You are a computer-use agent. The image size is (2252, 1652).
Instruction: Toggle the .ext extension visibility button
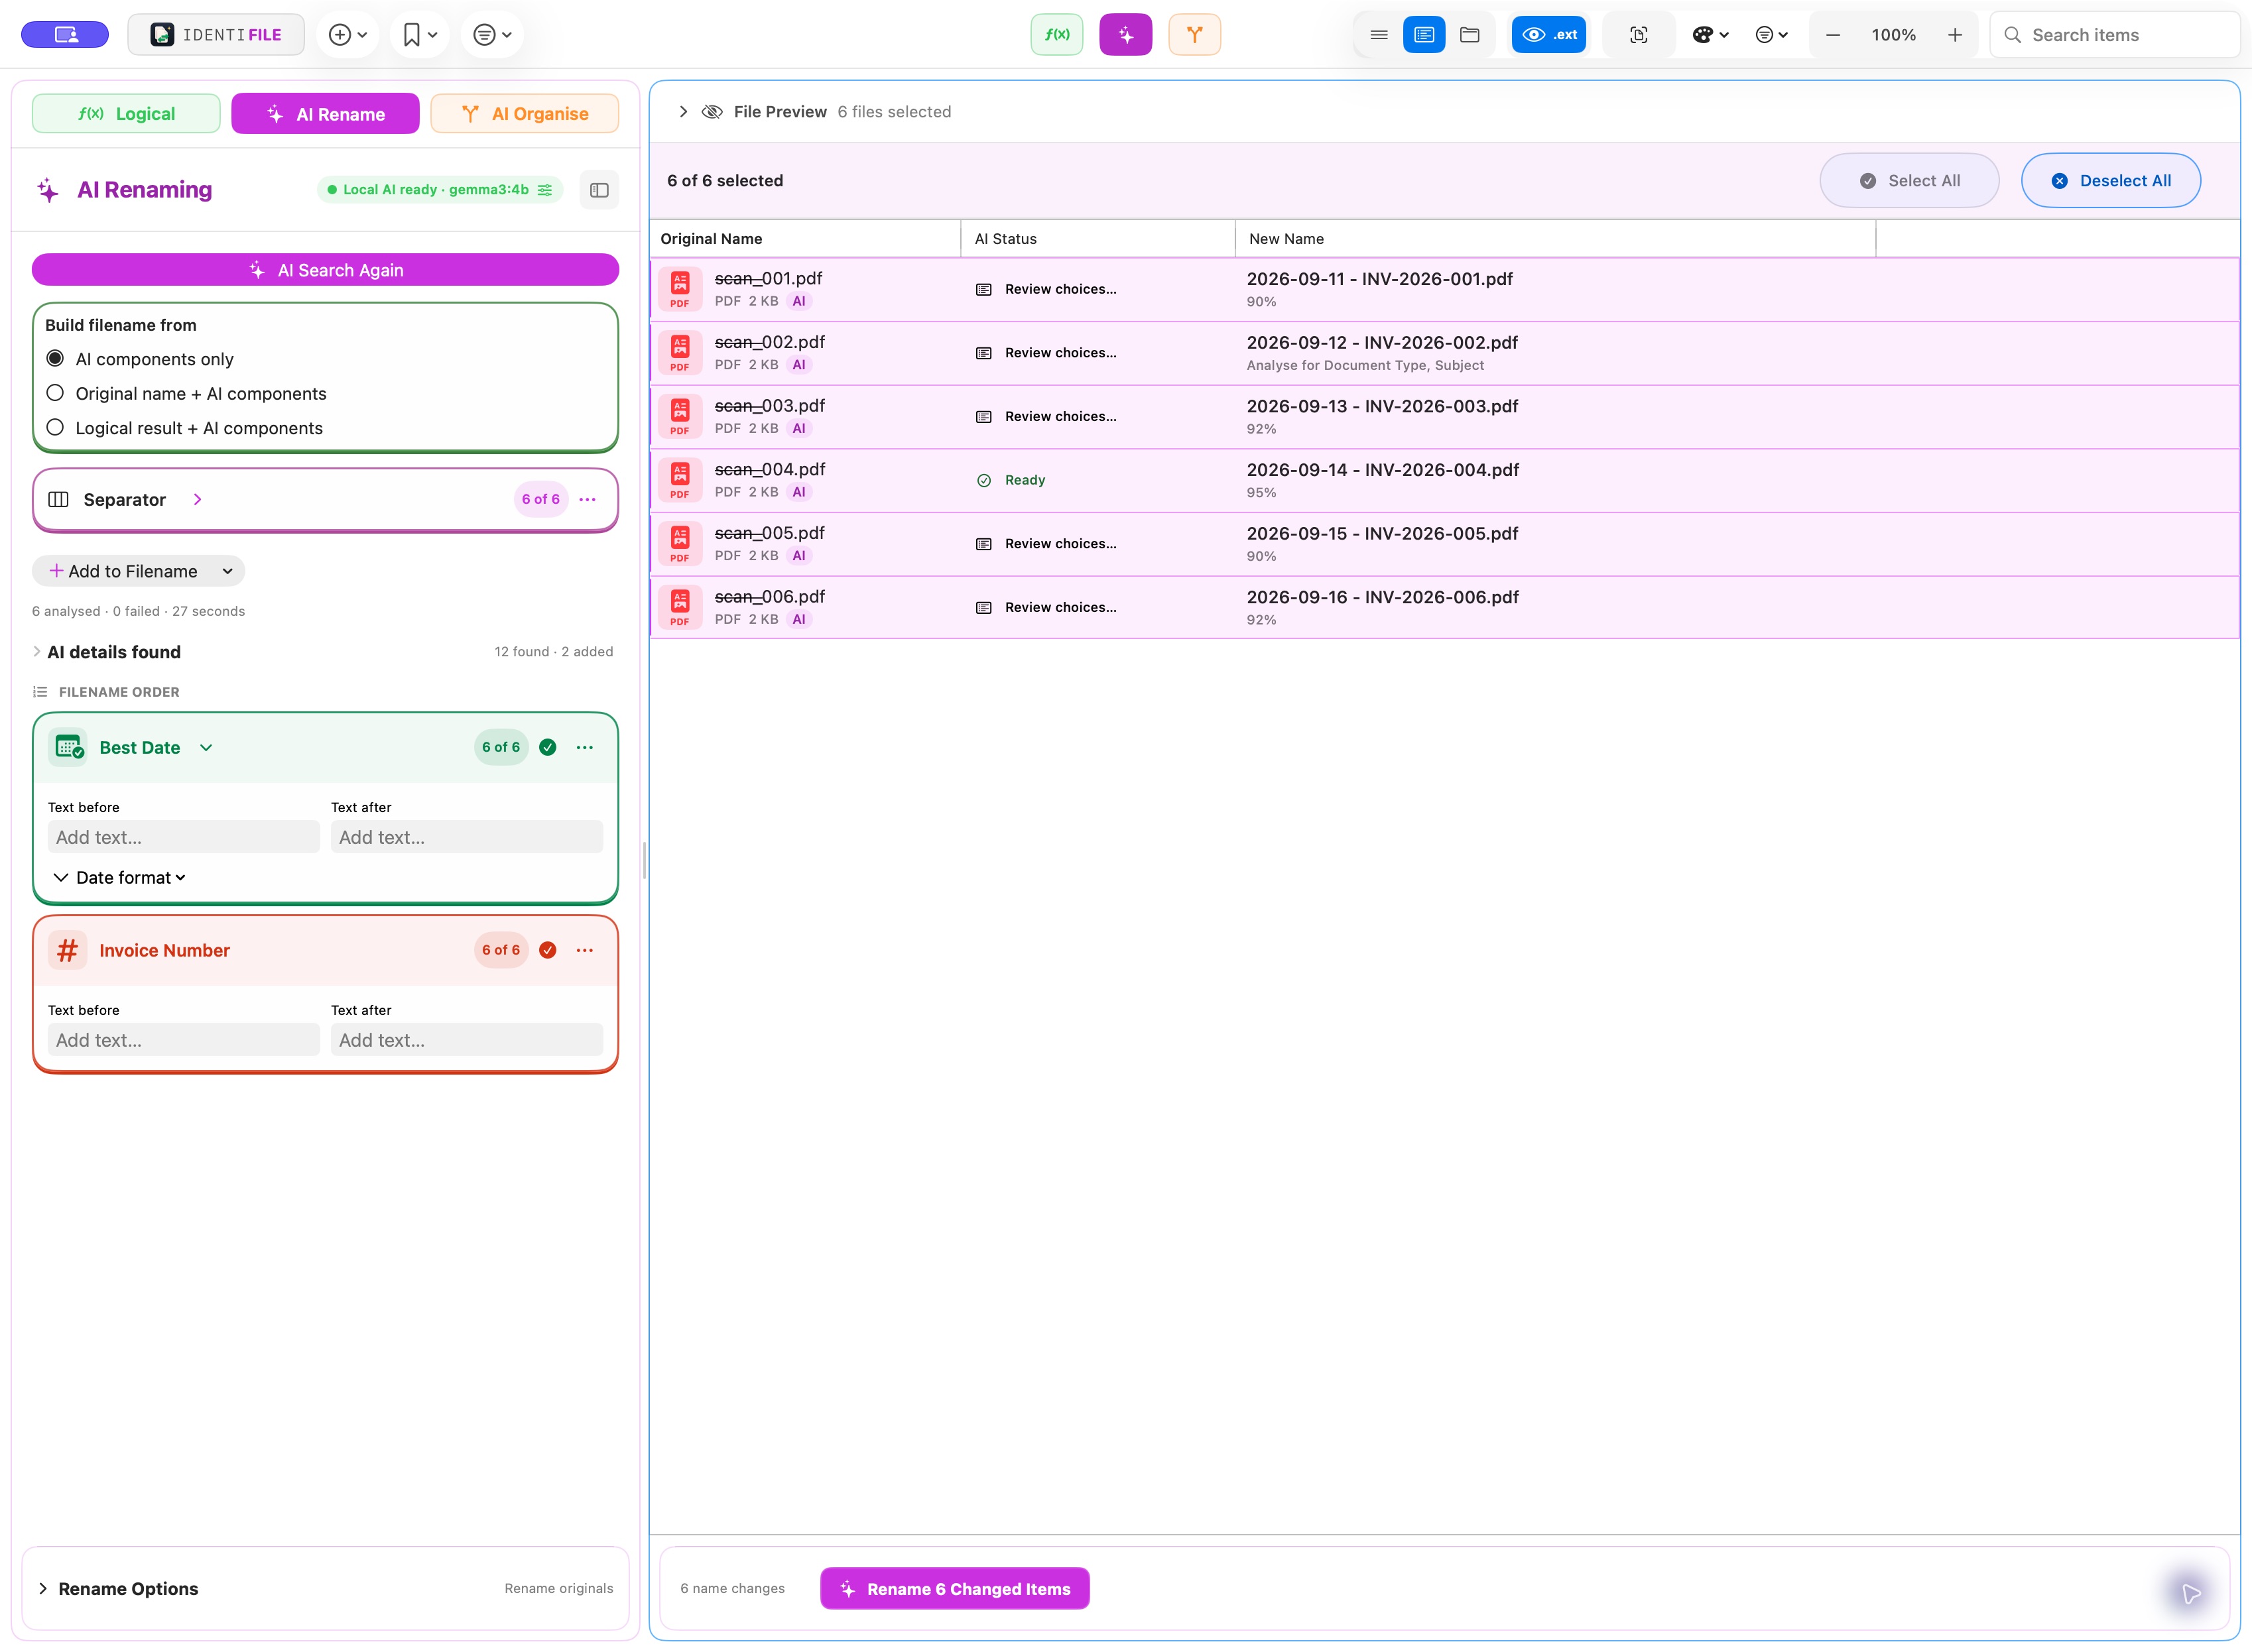tap(1548, 35)
